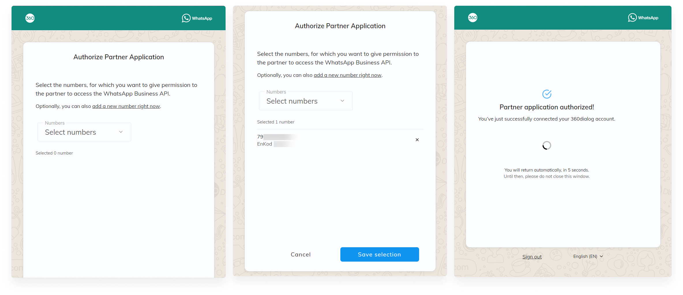Screen dimensions: 683x295
Task: Follow the add a new number link in the middle panel
Action: point(348,75)
